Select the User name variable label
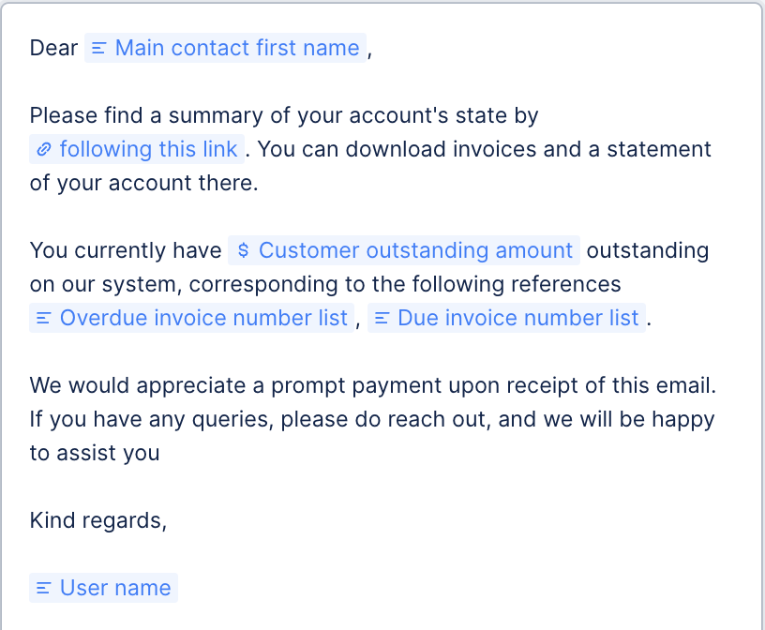Image resolution: width=765 pixels, height=630 pixels. click(115, 589)
